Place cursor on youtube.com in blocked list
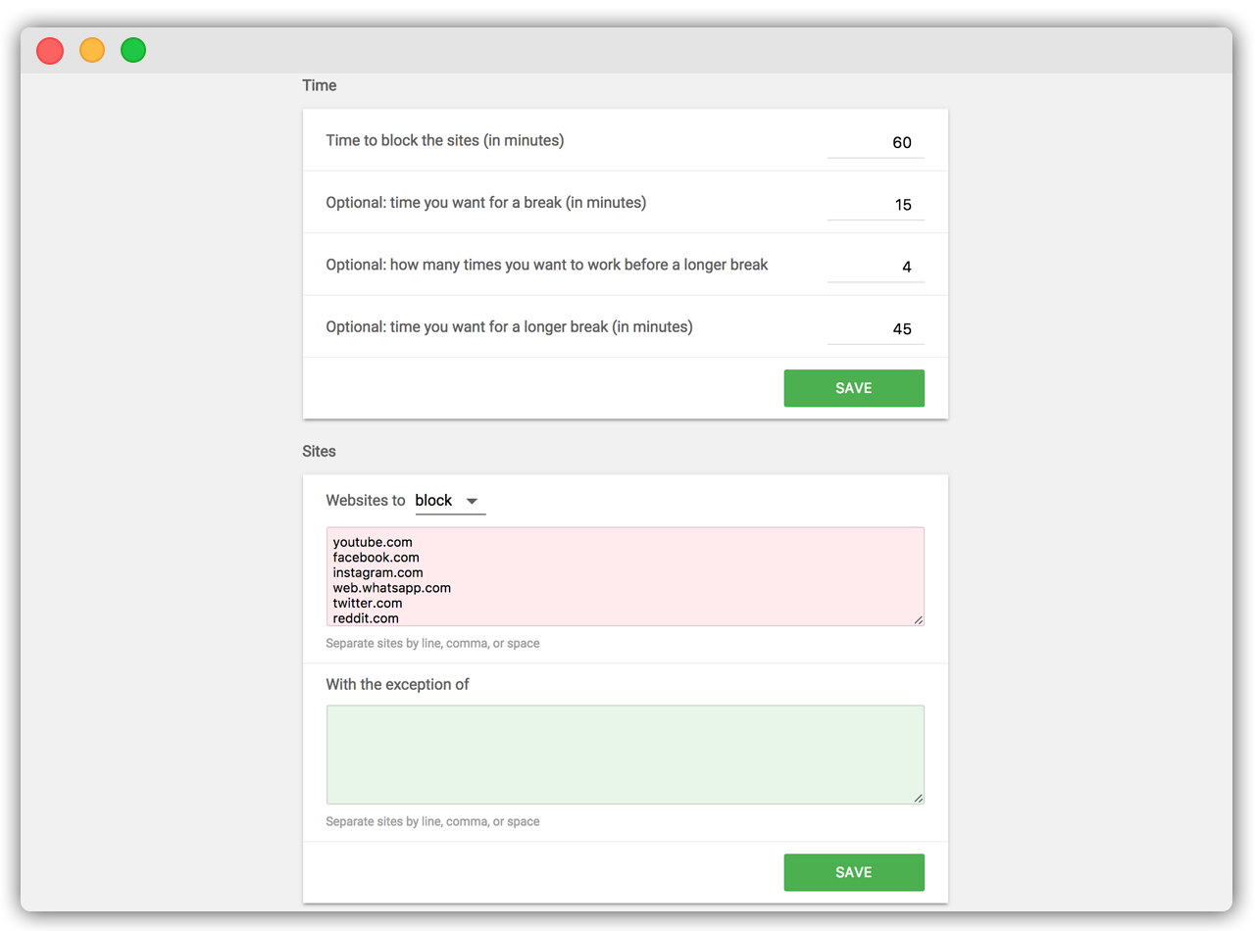The height and width of the screenshot is (931, 1255). [373, 542]
